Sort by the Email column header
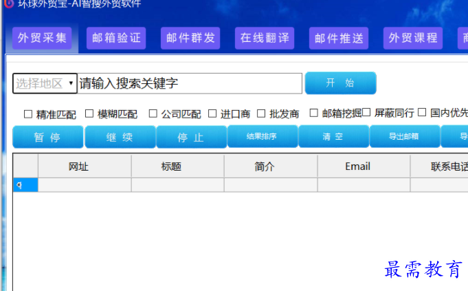 click(364, 166)
